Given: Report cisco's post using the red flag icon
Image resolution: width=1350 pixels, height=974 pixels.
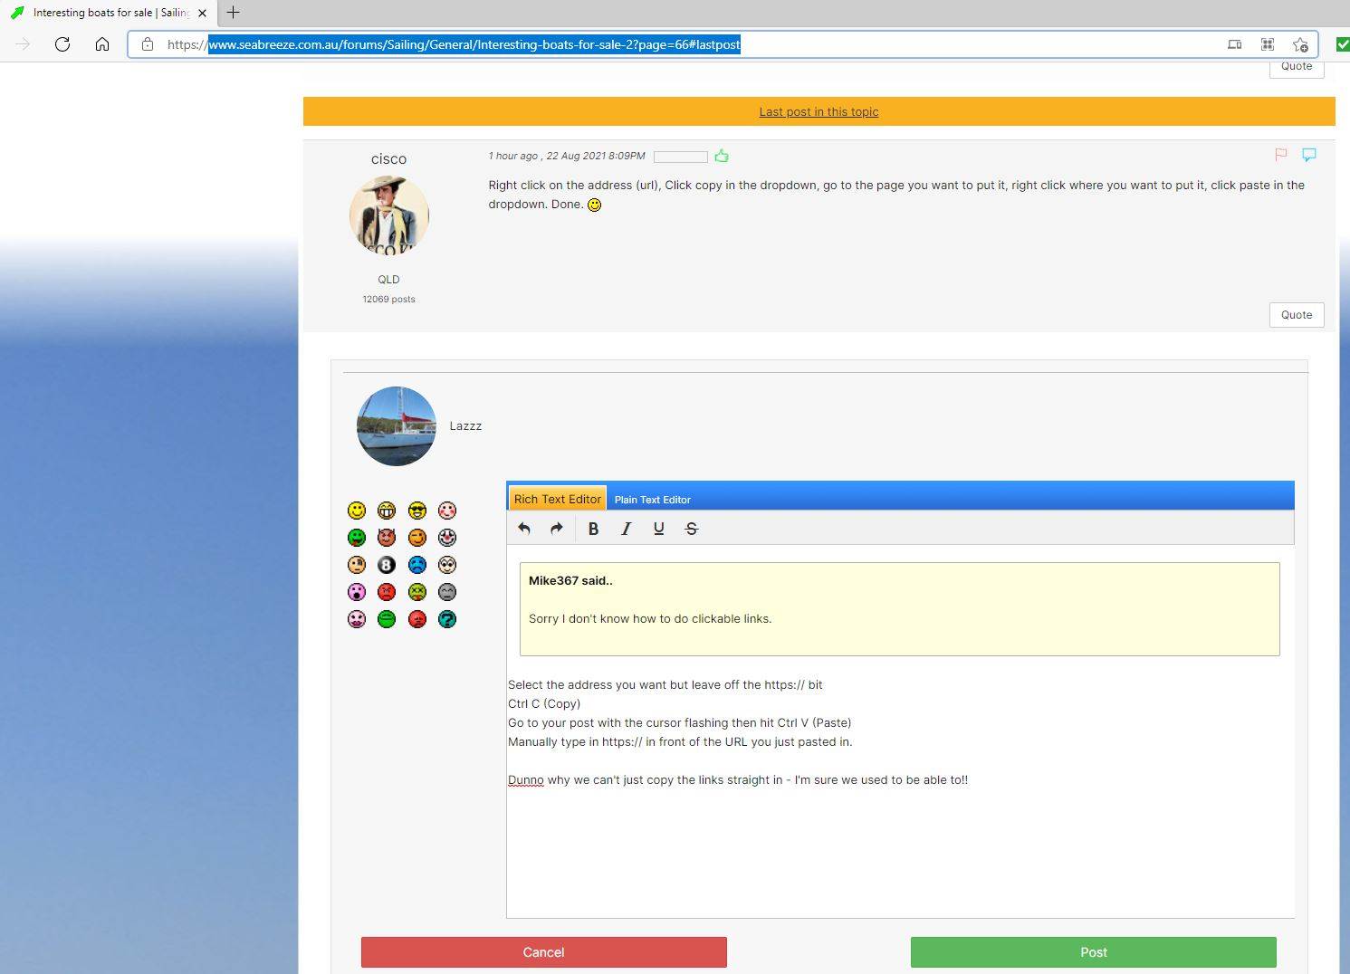Looking at the screenshot, I should [x=1281, y=155].
